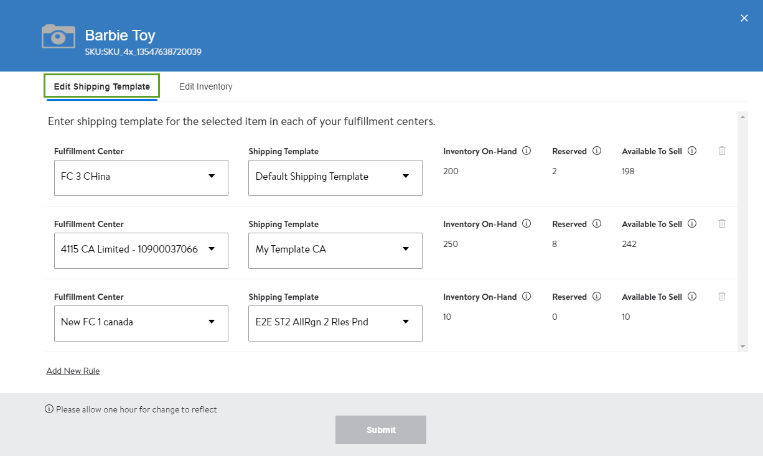Show Inventory On-Hand info in 4115 CA Limited row
This screenshot has height=456, width=763.
coord(527,223)
